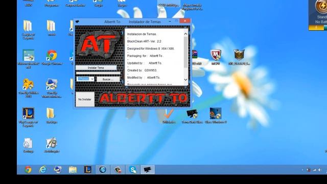327x184 pixels.
Task: Select the dark box with globe desktop icon
Action: click(239, 57)
